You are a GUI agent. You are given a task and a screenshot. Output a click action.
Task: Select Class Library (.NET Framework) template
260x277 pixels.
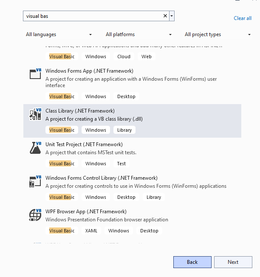click(x=132, y=121)
